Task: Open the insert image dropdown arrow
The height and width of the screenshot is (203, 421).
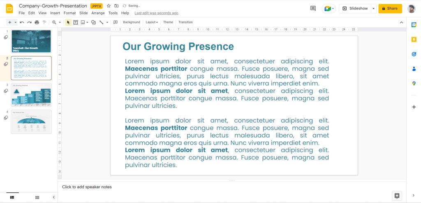Action: 87,22
